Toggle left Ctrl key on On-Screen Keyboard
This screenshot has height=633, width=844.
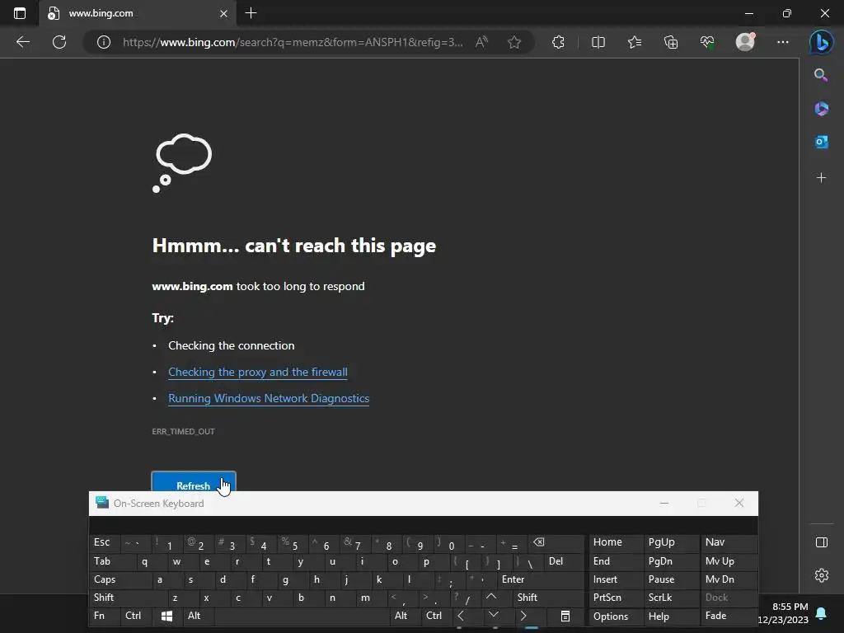pos(137,616)
